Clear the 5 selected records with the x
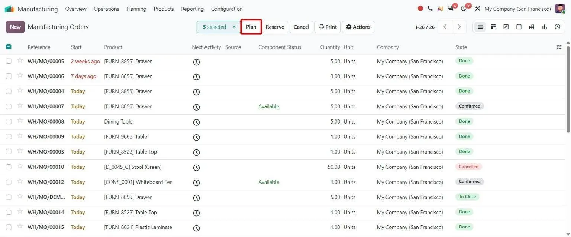 (x=234, y=27)
